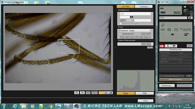This screenshot has height=109, width=195.
Task: Click the round shutter release button
Action: [186, 11]
